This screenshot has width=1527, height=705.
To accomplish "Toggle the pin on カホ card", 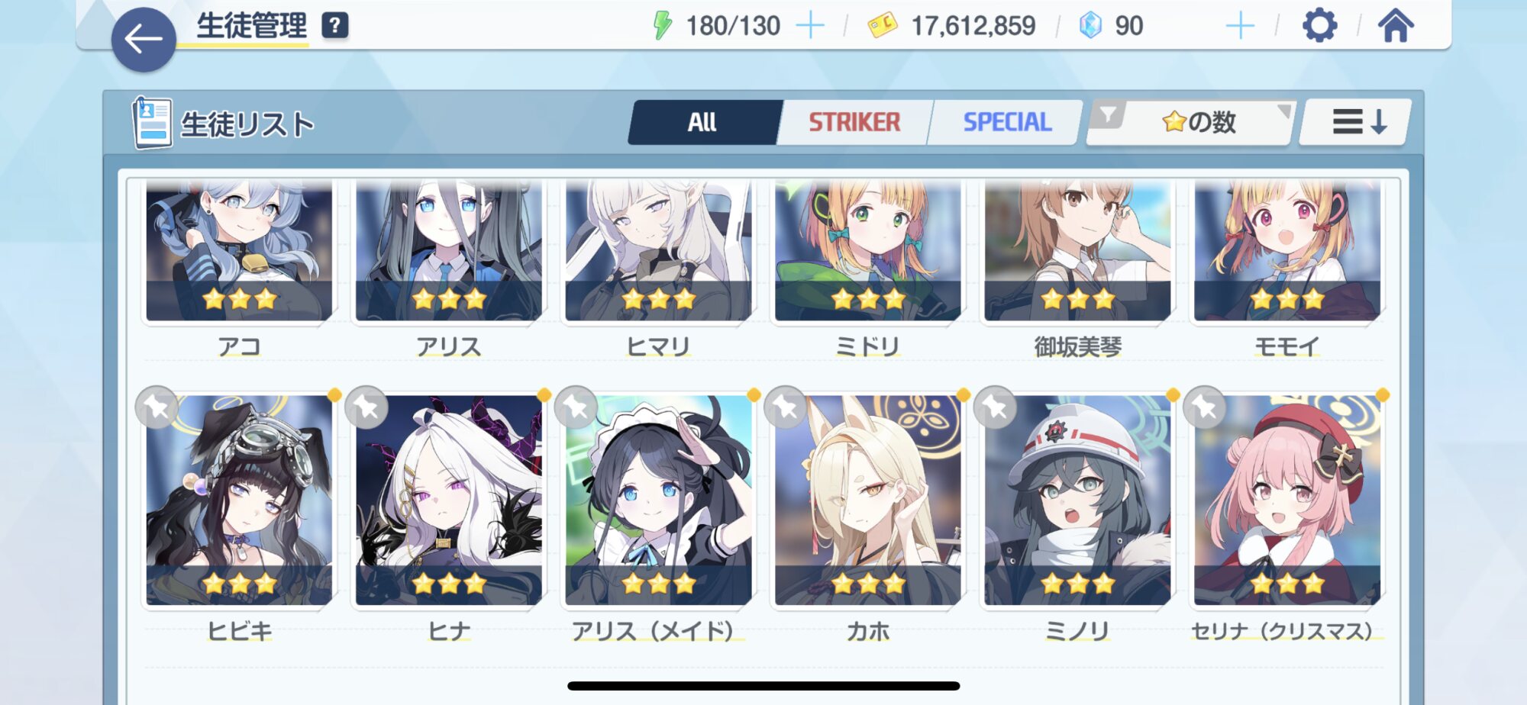I will coord(786,407).
